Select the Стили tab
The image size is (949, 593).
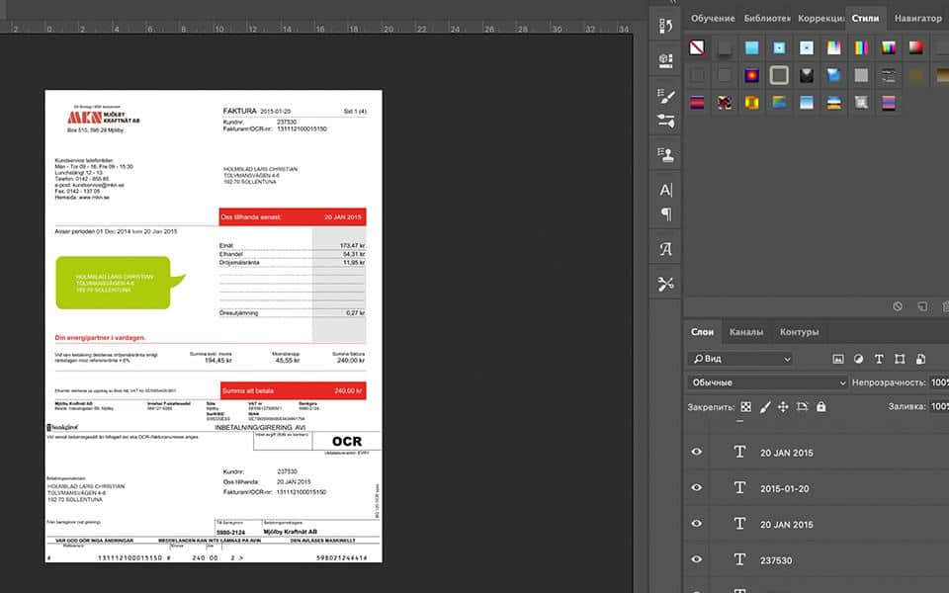pyautogui.click(x=866, y=18)
